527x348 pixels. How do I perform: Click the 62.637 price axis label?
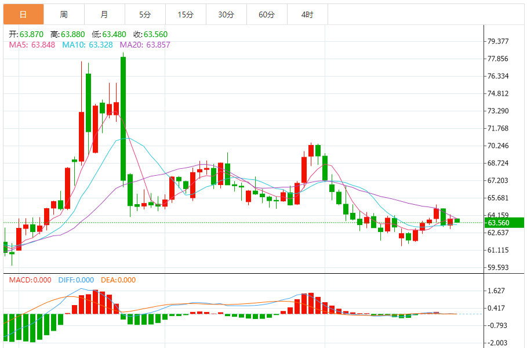click(498, 233)
